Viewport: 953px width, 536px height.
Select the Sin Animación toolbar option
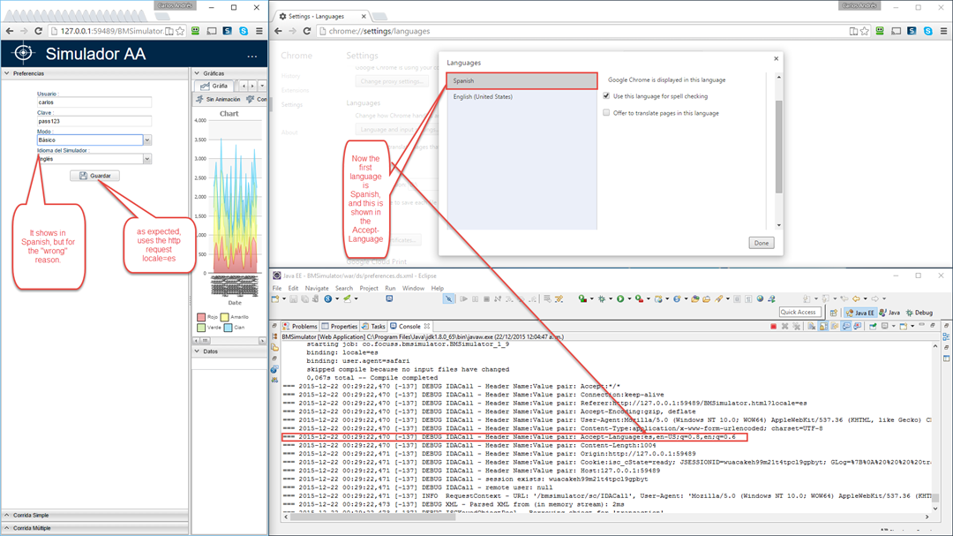tap(218, 99)
